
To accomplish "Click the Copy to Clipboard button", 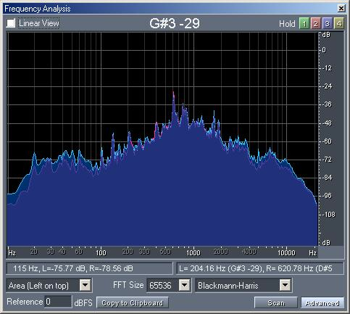I will [x=133, y=302].
